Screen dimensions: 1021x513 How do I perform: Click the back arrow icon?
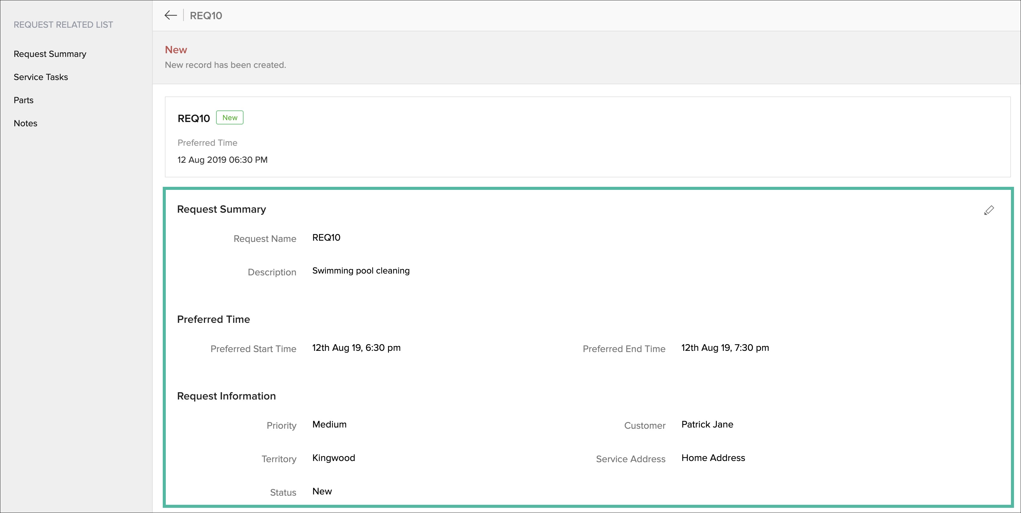[170, 16]
